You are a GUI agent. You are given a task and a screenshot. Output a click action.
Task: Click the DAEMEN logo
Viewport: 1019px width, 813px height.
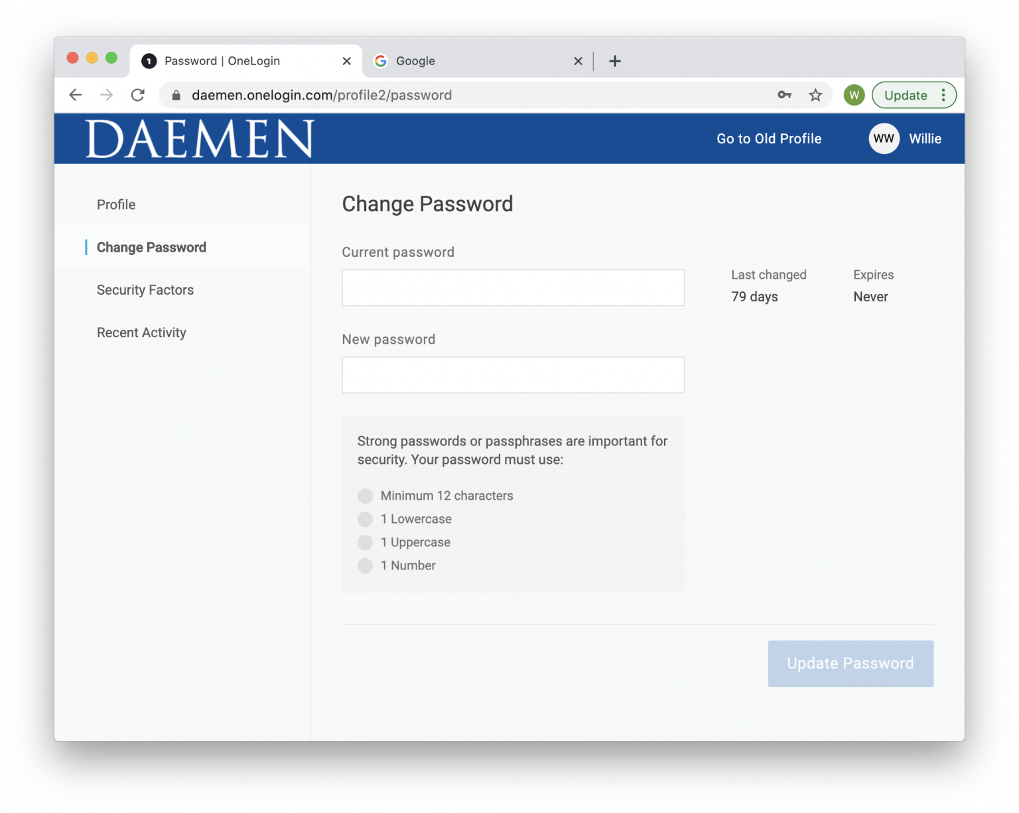click(200, 139)
